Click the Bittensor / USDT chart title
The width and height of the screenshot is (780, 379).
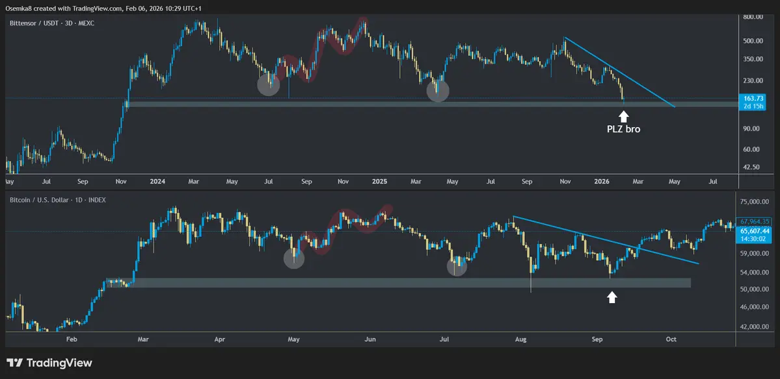pos(52,23)
